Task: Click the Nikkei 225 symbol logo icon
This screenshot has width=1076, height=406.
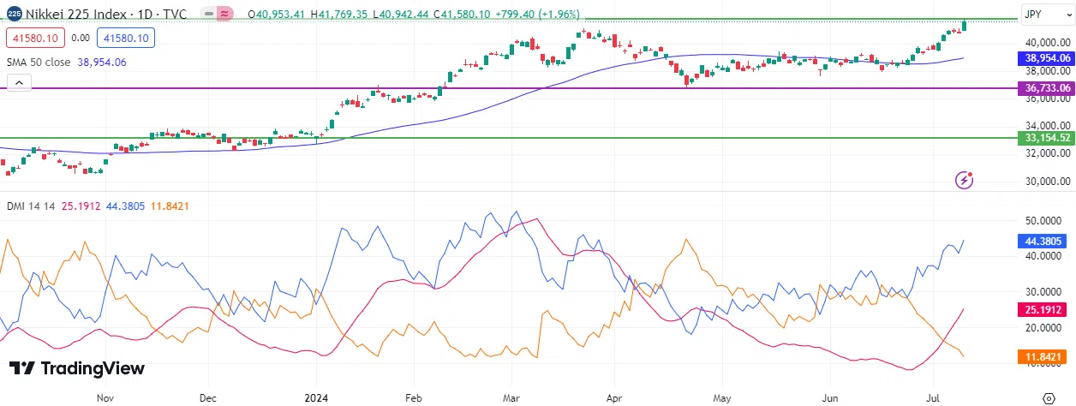Action: [x=14, y=15]
